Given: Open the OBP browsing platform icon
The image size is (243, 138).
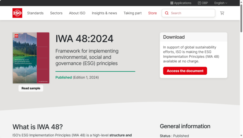Looking at the screenshot, I should coord(199,3).
